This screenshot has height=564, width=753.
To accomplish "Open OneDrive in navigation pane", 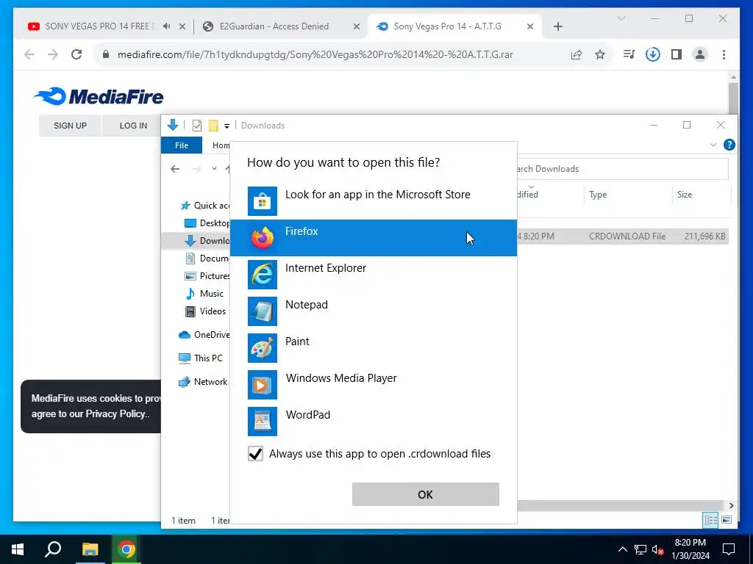I will pos(204,335).
